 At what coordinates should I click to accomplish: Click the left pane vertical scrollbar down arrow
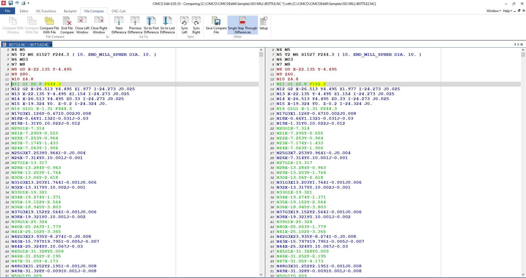tap(261, 275)
